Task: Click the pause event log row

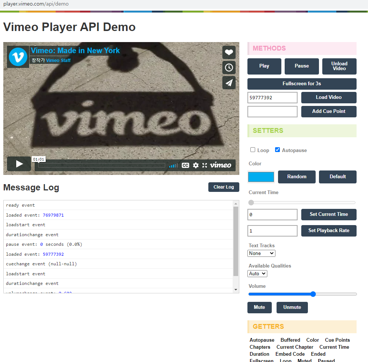Action: [118, 244]
